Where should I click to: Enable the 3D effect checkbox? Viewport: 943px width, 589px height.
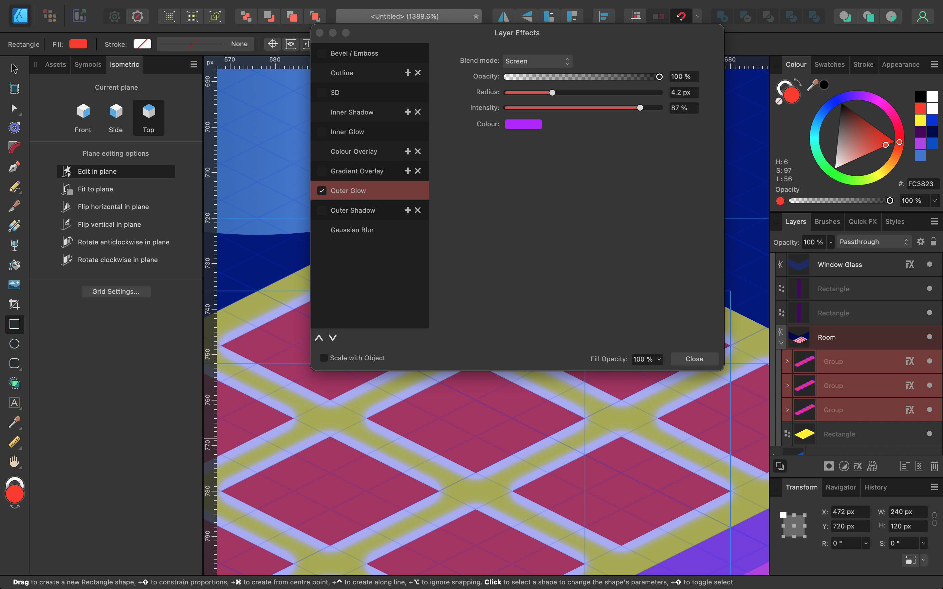click(x=322, y=93)
